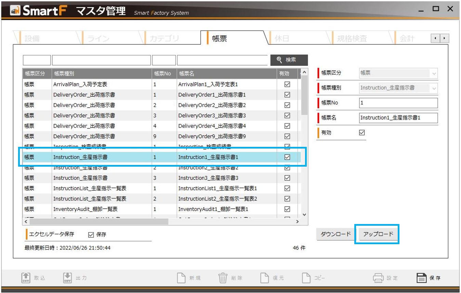Uncheck 有効 for ArrivalPlan1_入荷予定表1 row
This screenshot has height=293, width=461.
tap(287, 84)
